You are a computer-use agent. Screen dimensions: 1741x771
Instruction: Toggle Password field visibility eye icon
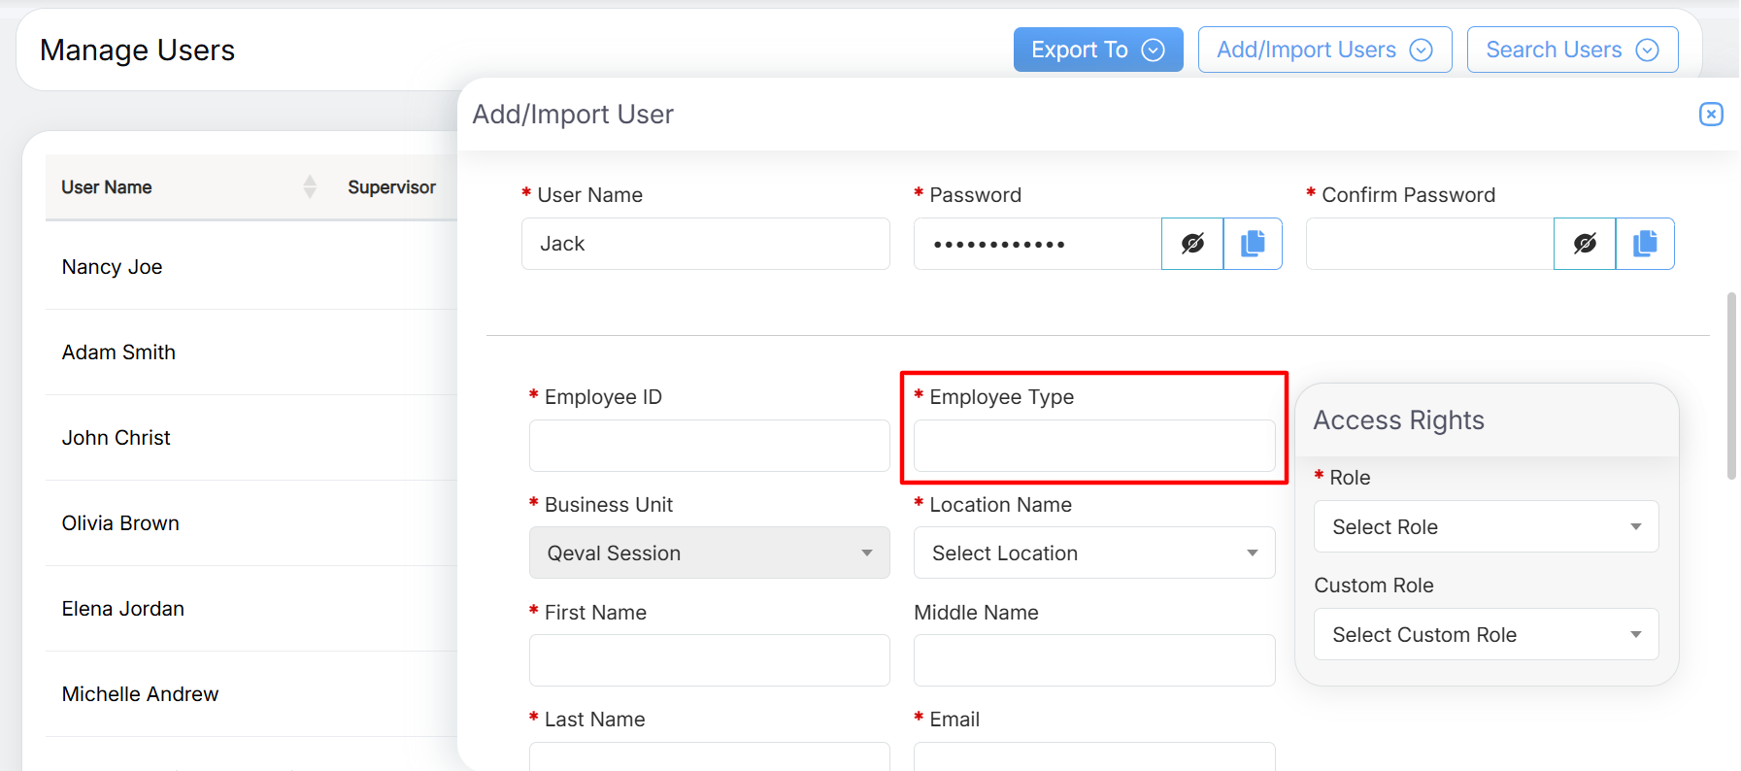point(1192,244)
